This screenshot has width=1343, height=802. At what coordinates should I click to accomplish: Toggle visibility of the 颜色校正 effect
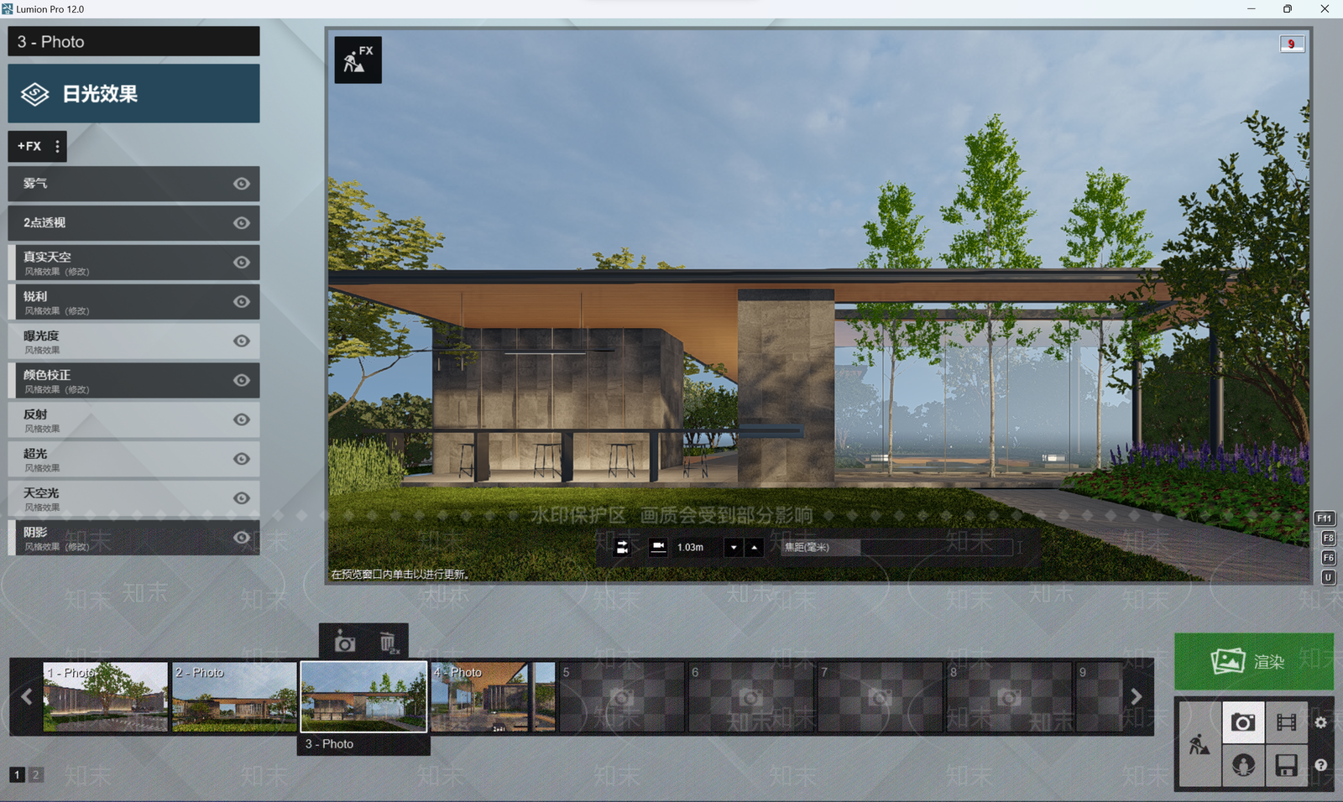point(242,380)
